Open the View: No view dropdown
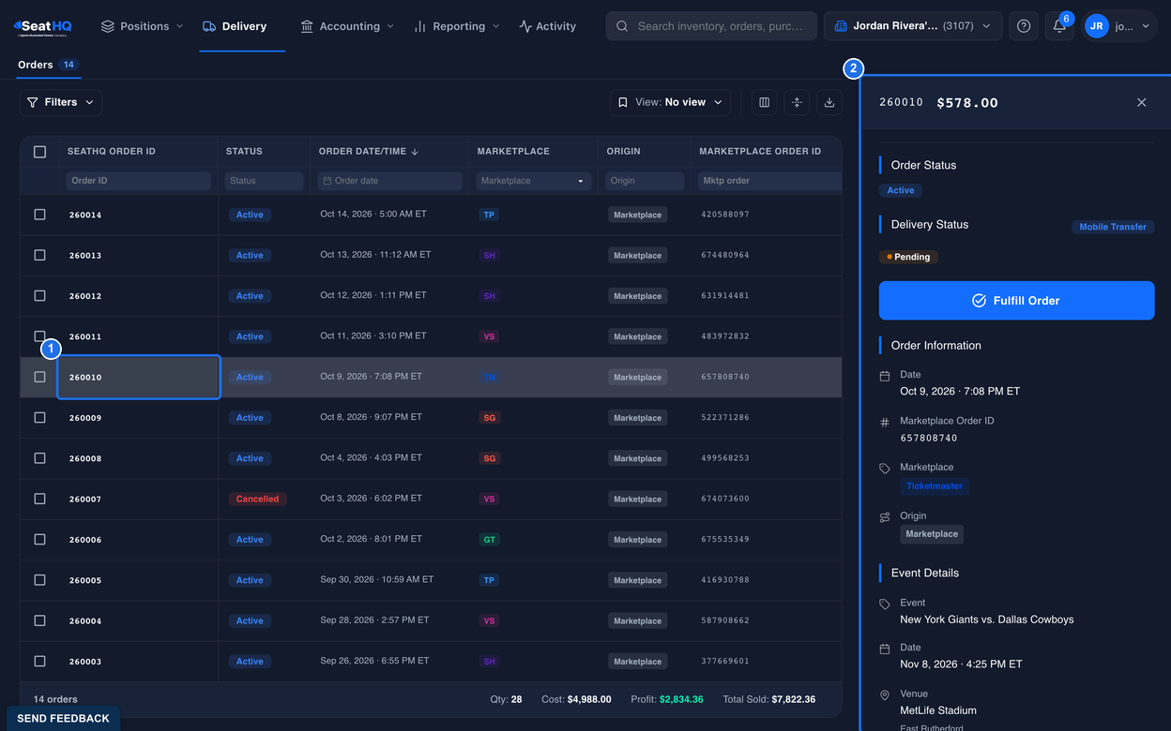Viewport: 1171px width, 731px height. 670,102
